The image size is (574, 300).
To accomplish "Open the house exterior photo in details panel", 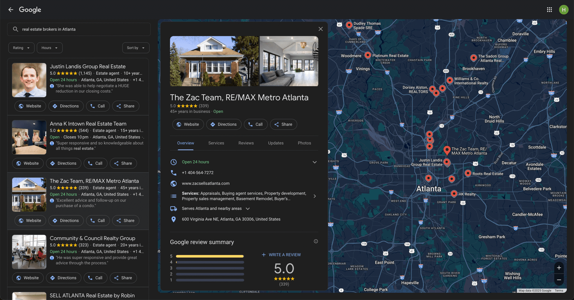I will 214,61.
